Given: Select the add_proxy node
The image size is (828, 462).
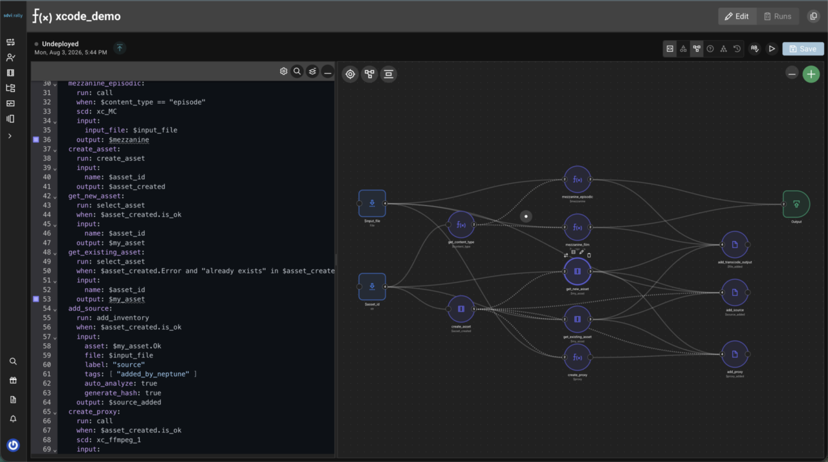Looking at the screenshot, I should pyautogui.click(x=735, y=355).
